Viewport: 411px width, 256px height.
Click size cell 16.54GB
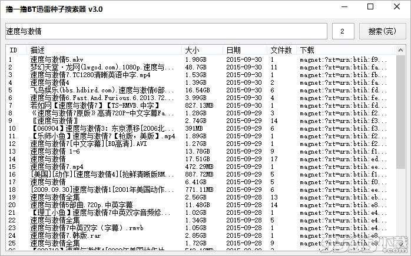coord(197,90)
